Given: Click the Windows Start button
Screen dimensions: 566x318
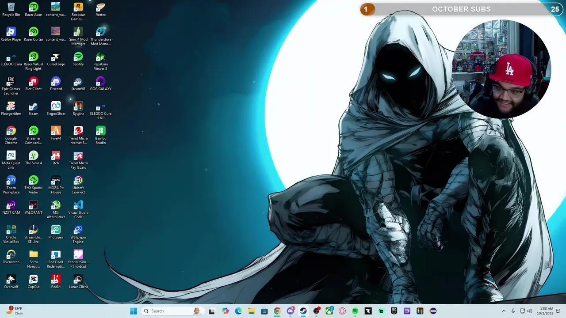Looking at the screenshot, I should pyautogui.click(x=134, y=311).
